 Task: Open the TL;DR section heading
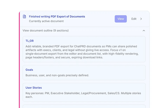(30, 41)
